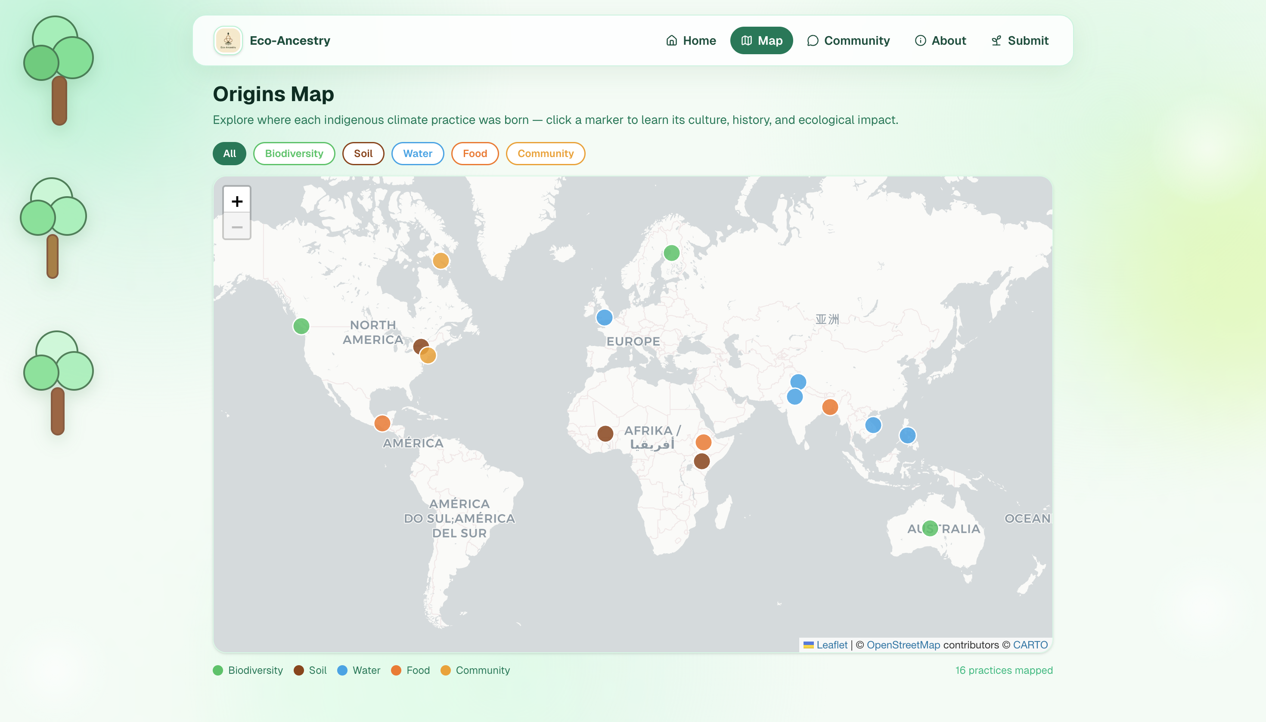This screenshot has width=1266, height=722.
Task: Click the yellow marker in northern Canada
Action: pyautogui.click(x=440, y=261)
